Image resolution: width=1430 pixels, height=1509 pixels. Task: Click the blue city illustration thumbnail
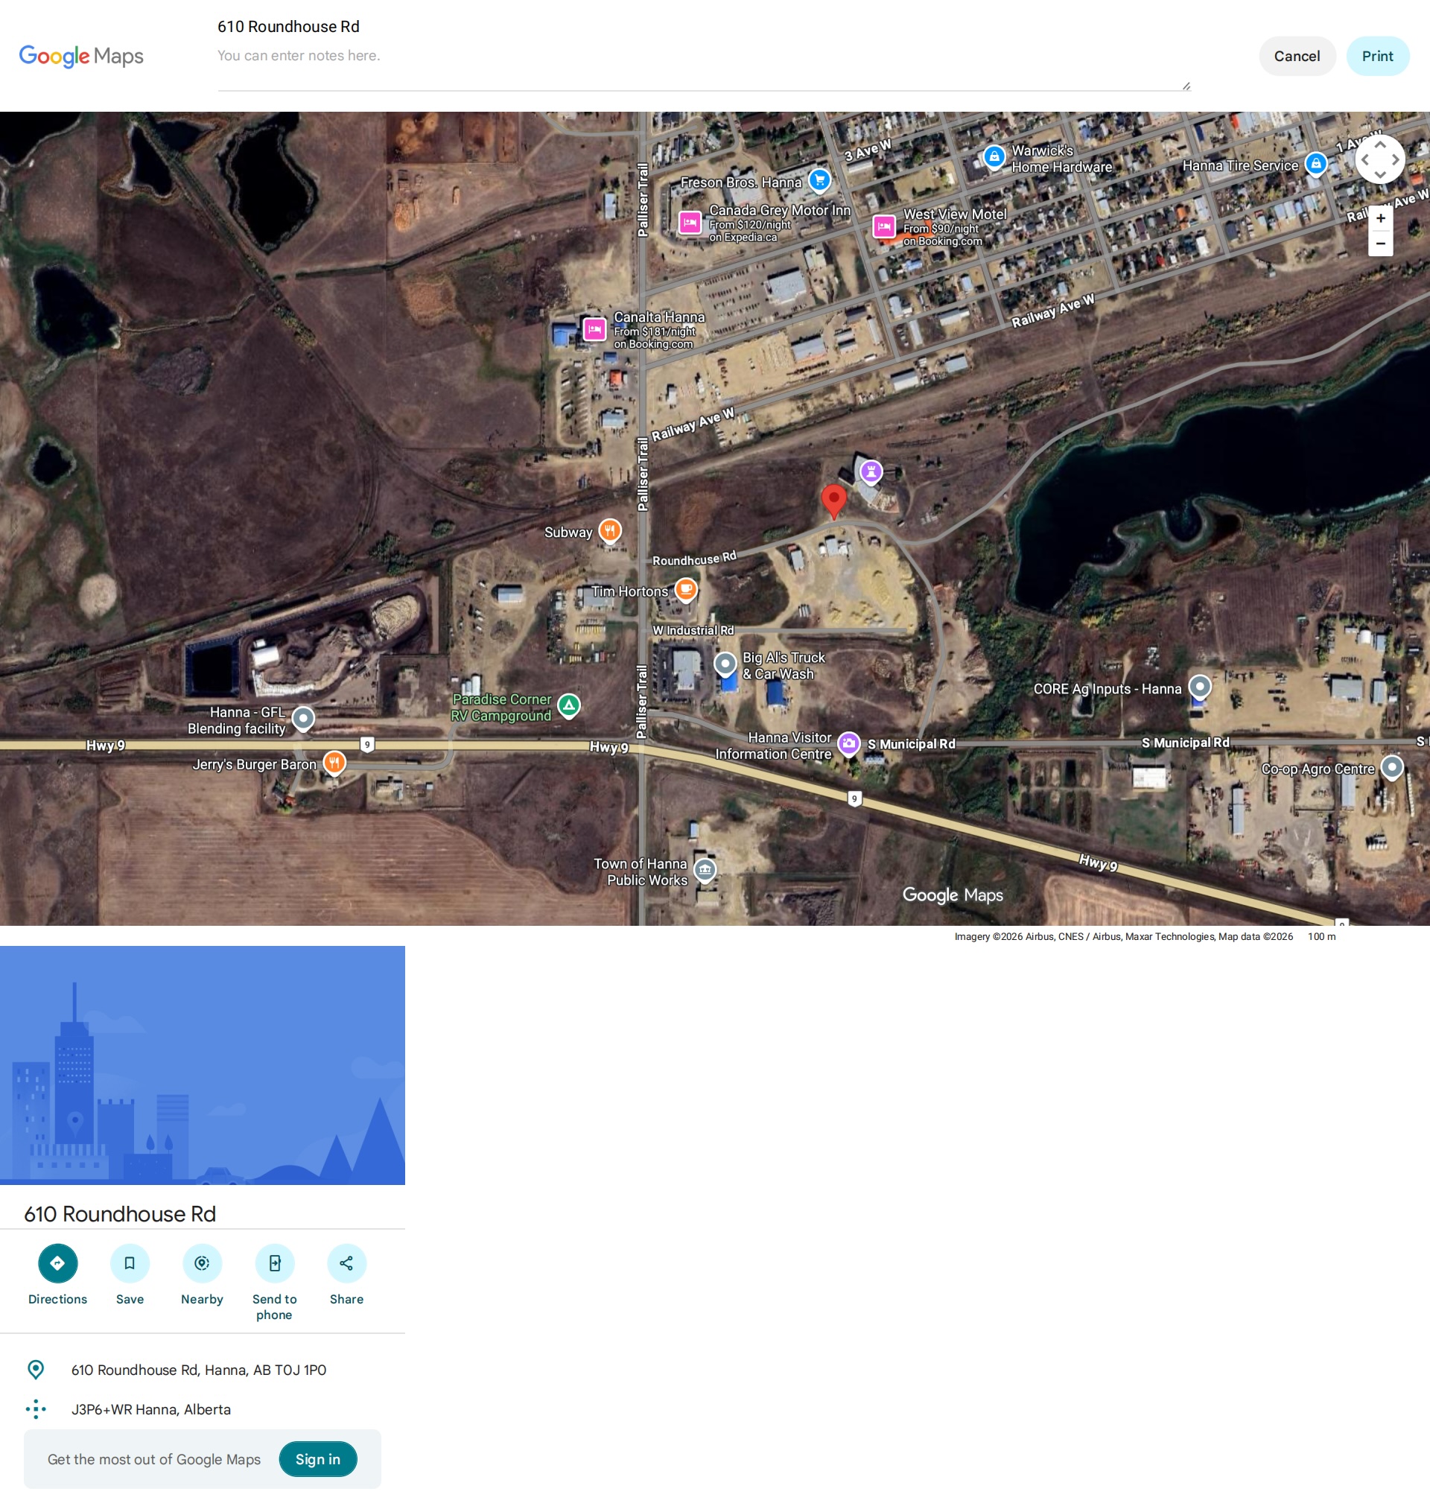(202, 1064)
